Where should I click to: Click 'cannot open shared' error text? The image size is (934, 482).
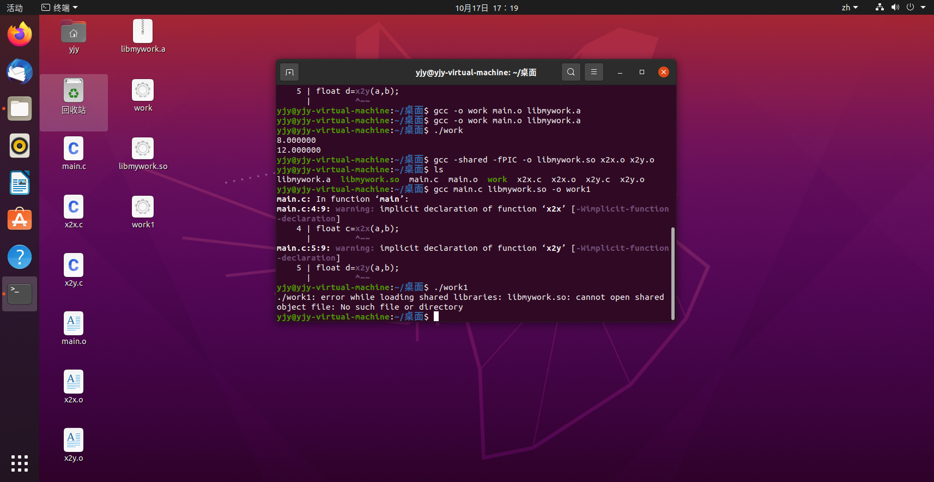click(x=620, y=297)
